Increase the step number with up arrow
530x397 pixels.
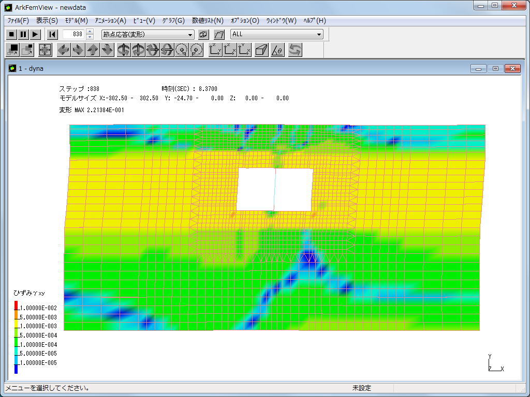[90, 32]
